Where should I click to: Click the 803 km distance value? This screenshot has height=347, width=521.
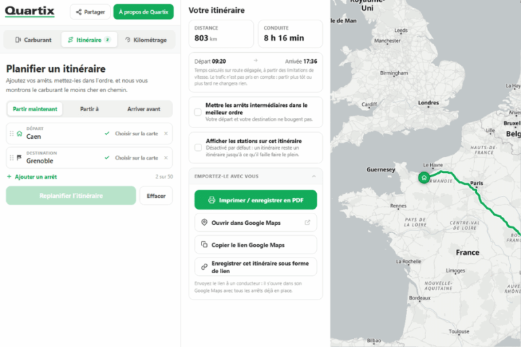[x=206, y=38]
